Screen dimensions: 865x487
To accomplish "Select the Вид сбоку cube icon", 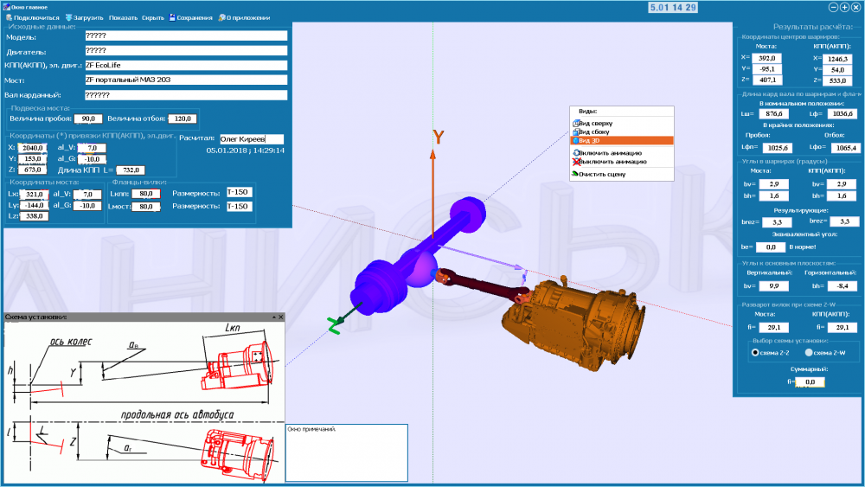I will (576, 131).
